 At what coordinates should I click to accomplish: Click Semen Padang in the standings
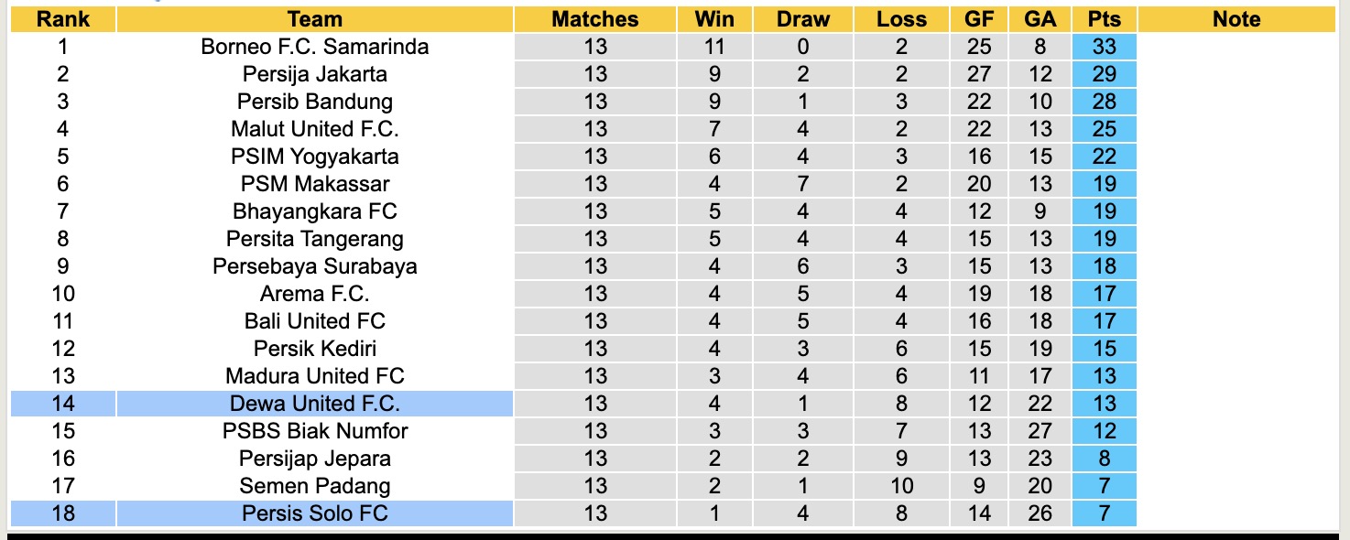[314, 486]
